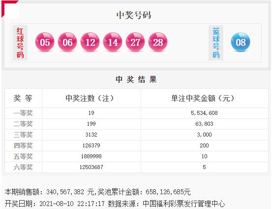Click the draw date 2021-08-10

[57, 204]
